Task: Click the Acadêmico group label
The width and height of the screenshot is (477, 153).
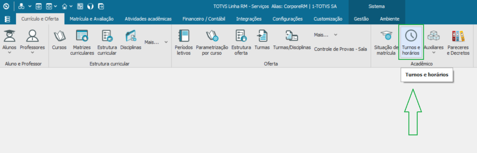Action: (422, 64)
